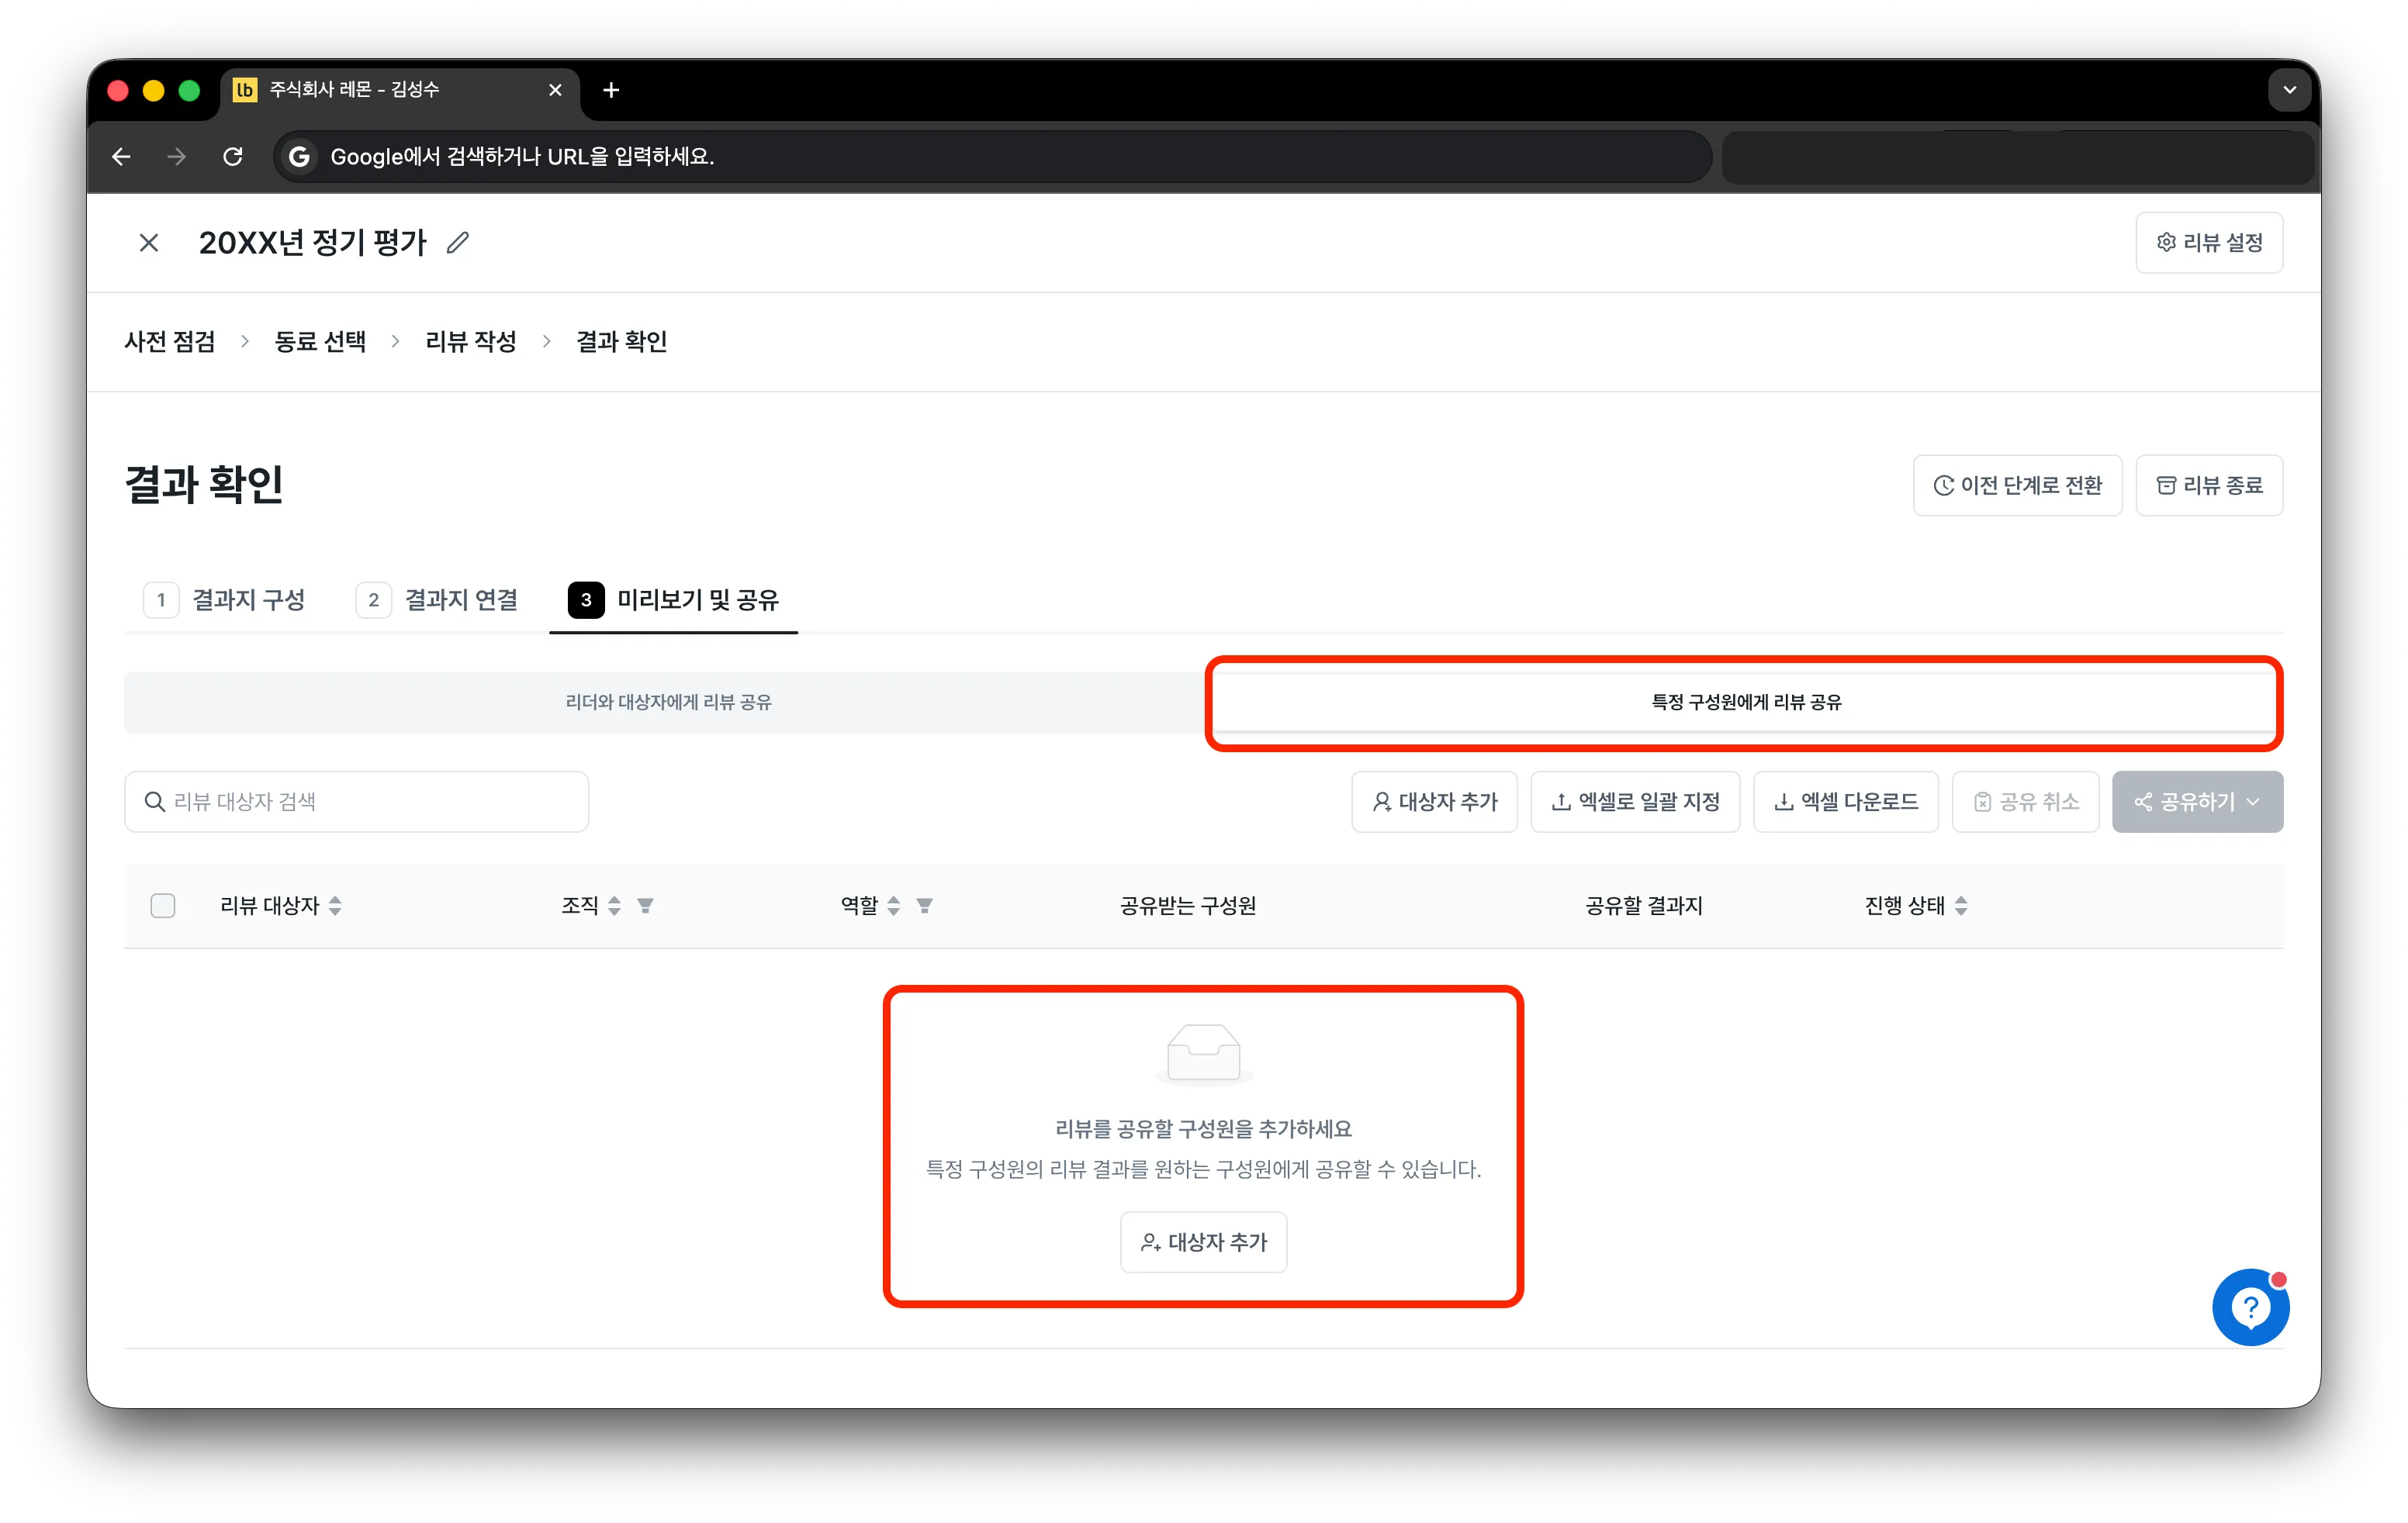
Task: Open the 조직 column filter icon
Action: pos(645,906)
